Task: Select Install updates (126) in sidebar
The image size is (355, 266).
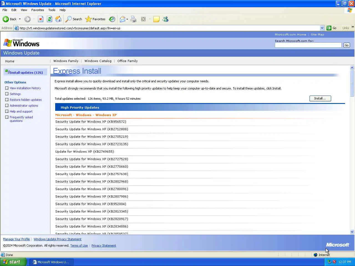Action: pos(25,72)
